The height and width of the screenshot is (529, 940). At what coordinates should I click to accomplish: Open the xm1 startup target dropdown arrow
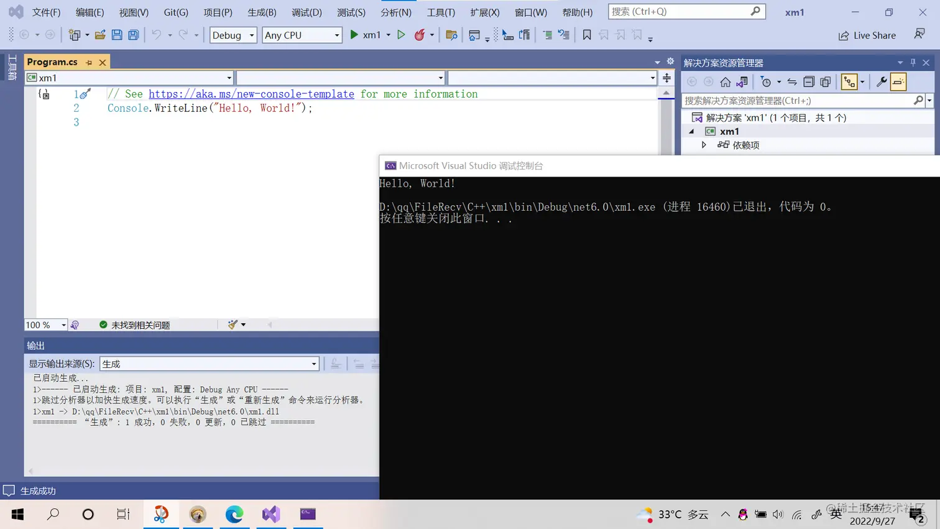[389, 35]
